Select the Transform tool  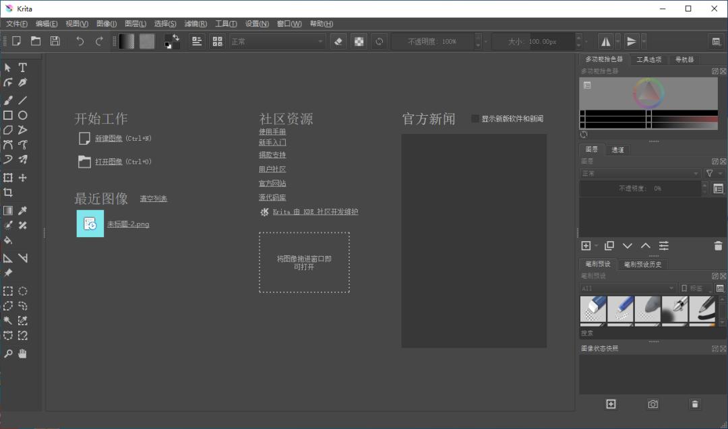pyautogui.click(x=8, y=178)
